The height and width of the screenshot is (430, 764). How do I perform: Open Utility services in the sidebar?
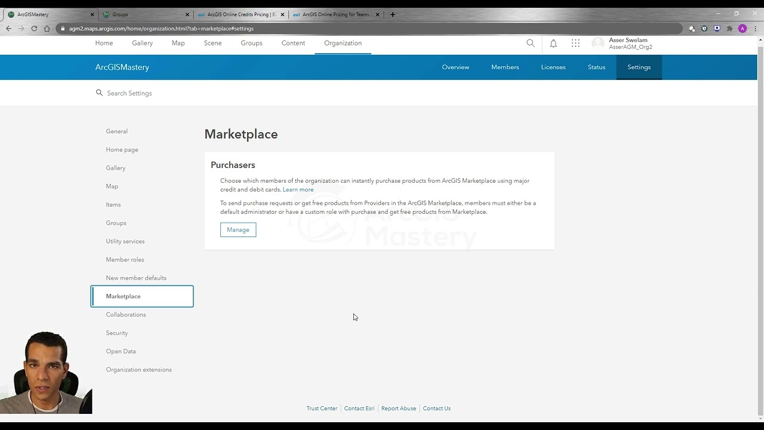(x=125, y=241)
